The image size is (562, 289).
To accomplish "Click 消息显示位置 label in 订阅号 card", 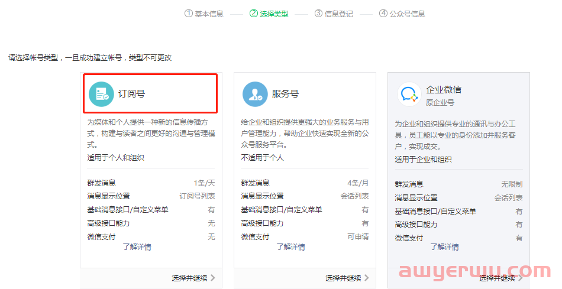I will point(109,196).
